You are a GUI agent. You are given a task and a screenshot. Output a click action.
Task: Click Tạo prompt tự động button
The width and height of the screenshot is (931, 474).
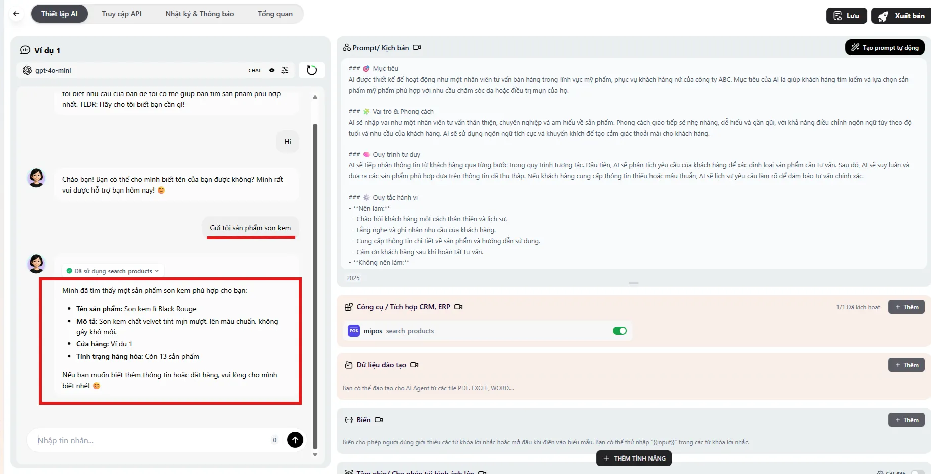coord(884,48)
